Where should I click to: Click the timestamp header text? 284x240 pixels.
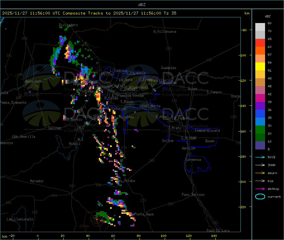pos(89,13)
